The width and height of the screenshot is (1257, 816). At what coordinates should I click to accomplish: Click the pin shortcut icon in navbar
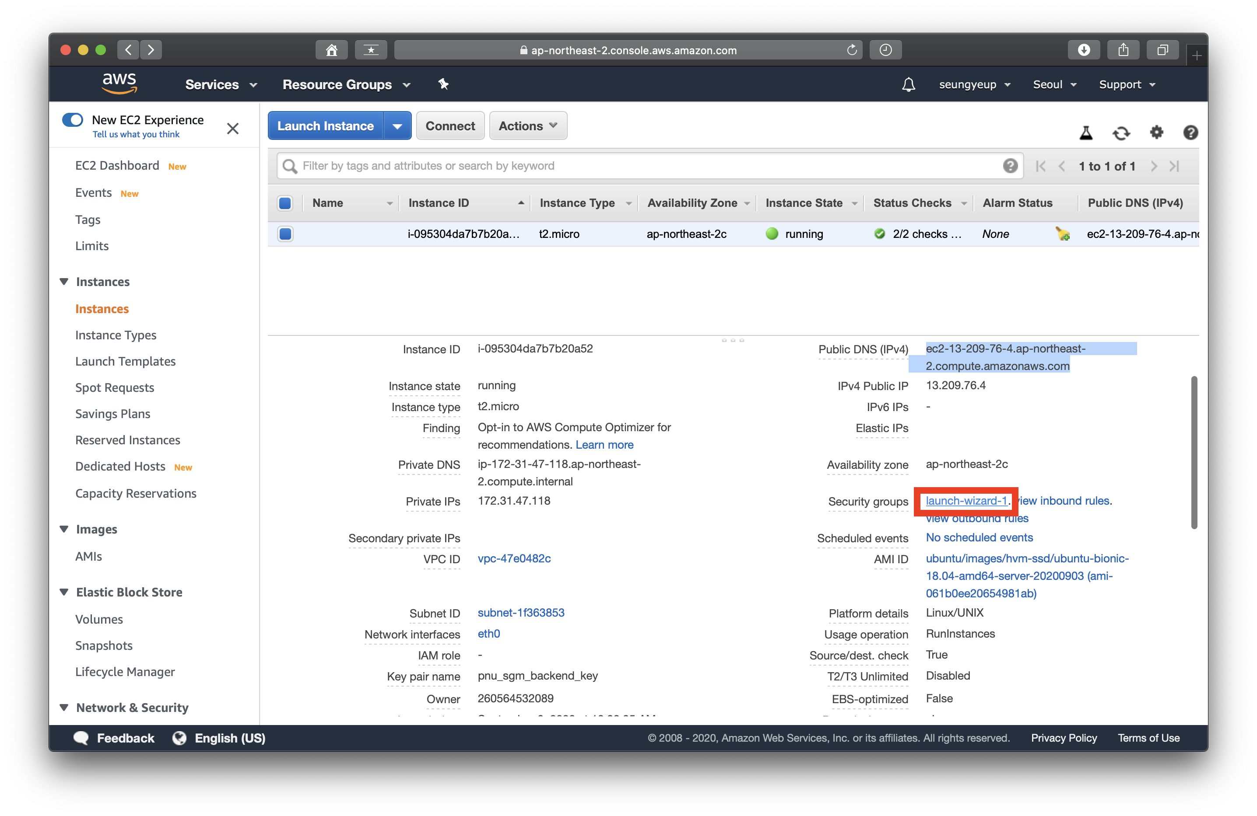443,84
